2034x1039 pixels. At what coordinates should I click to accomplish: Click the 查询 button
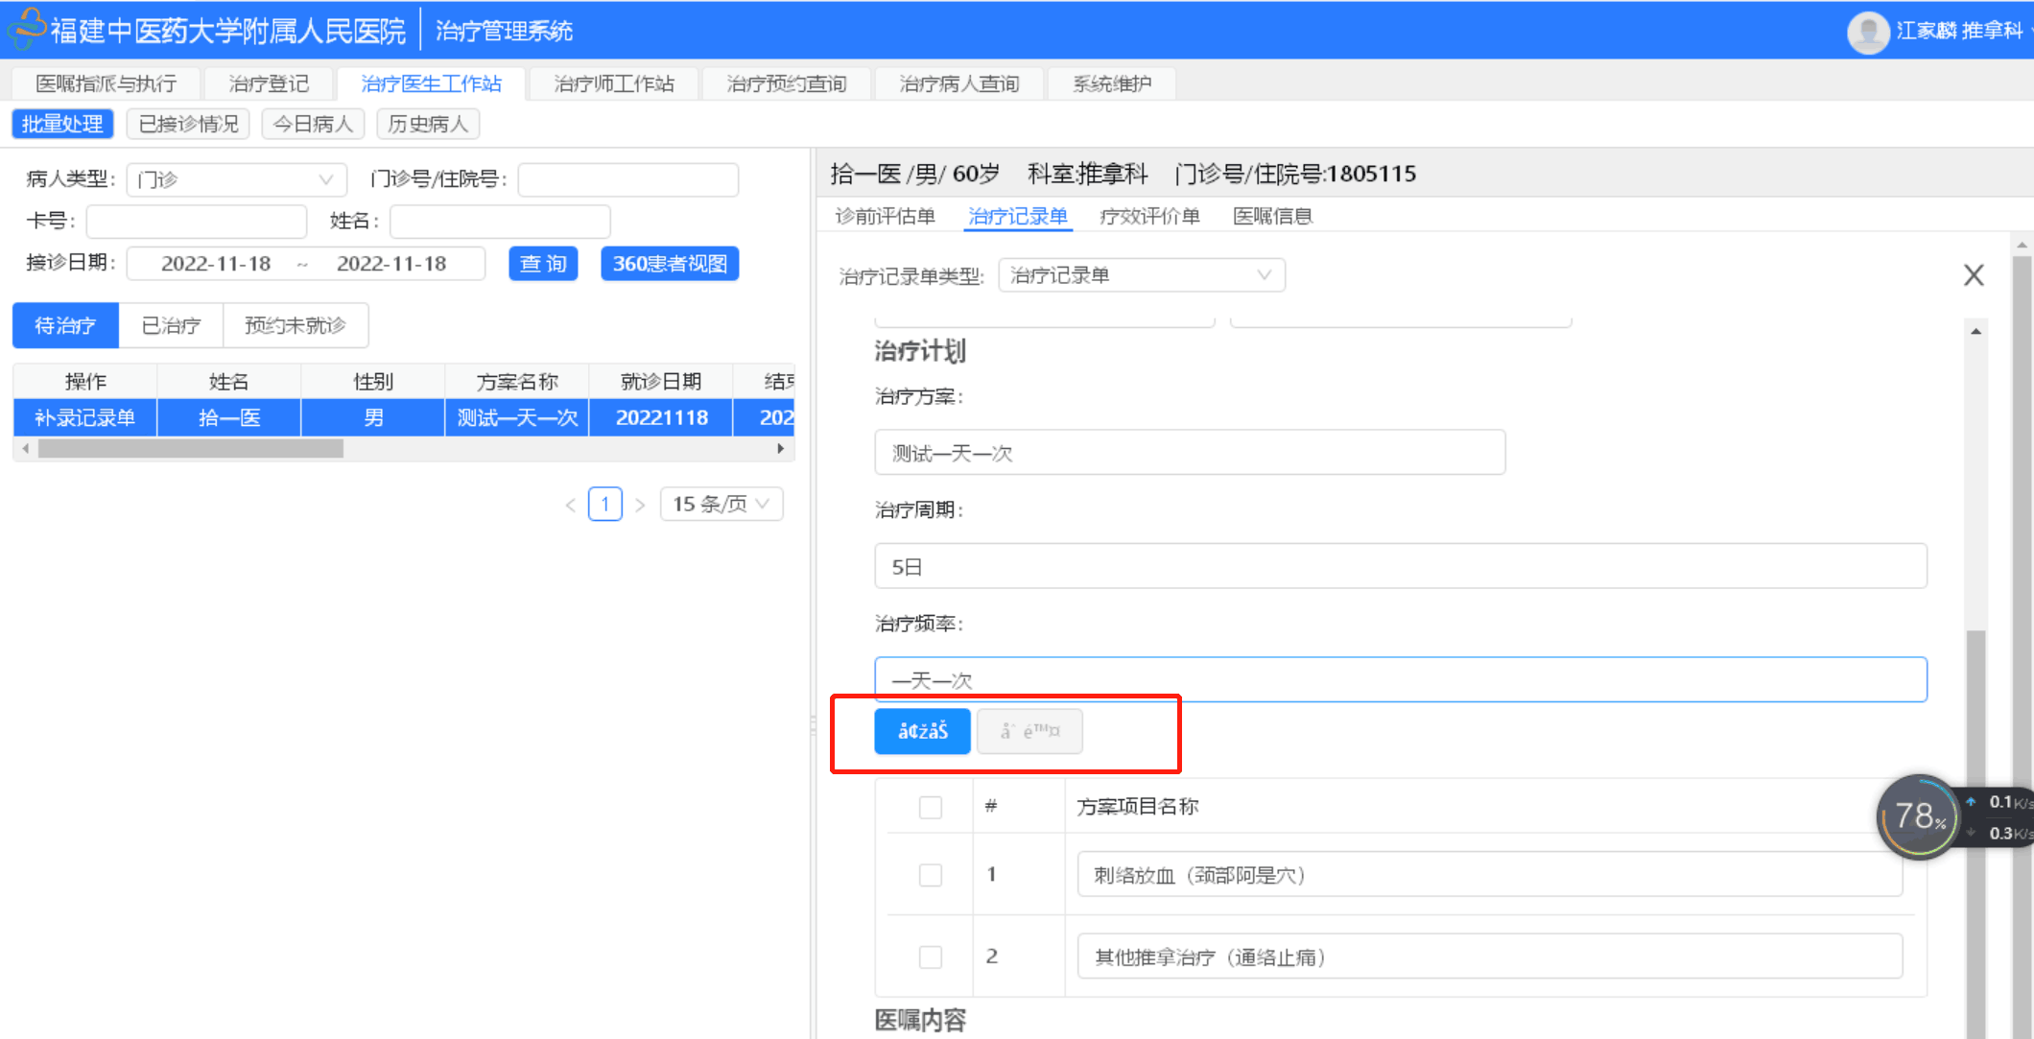[x=543, y=264]
